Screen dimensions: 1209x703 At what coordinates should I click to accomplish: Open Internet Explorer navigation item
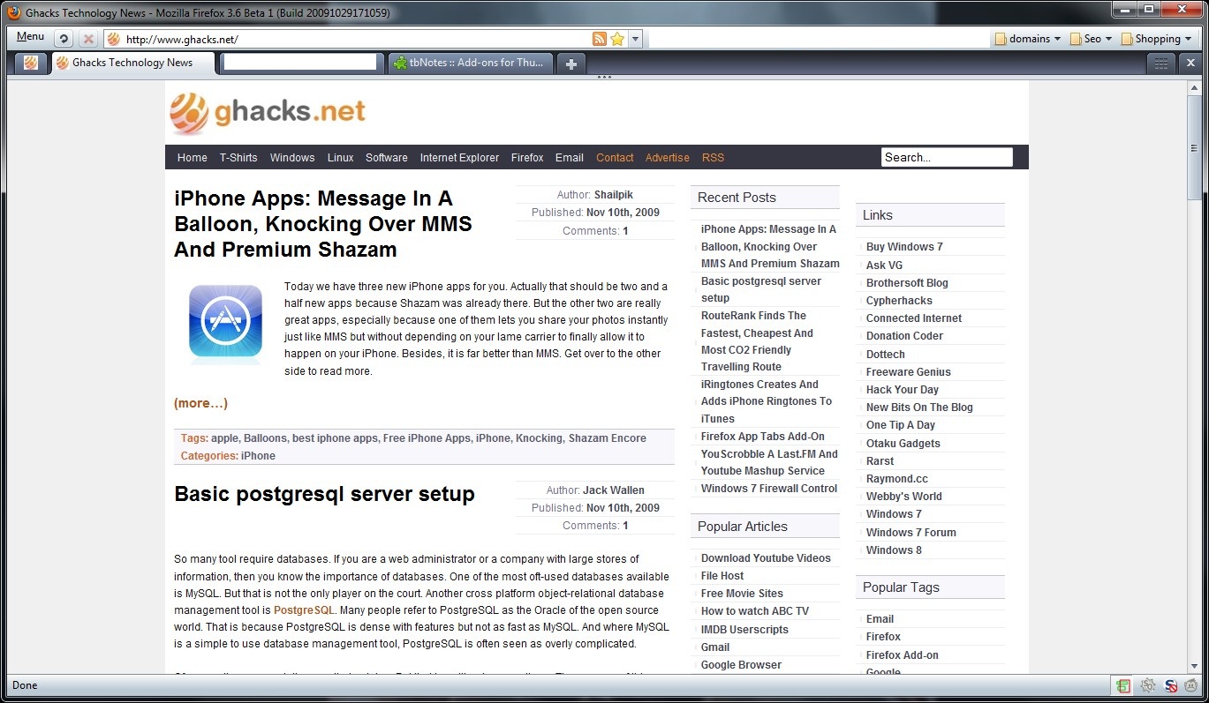459,158
